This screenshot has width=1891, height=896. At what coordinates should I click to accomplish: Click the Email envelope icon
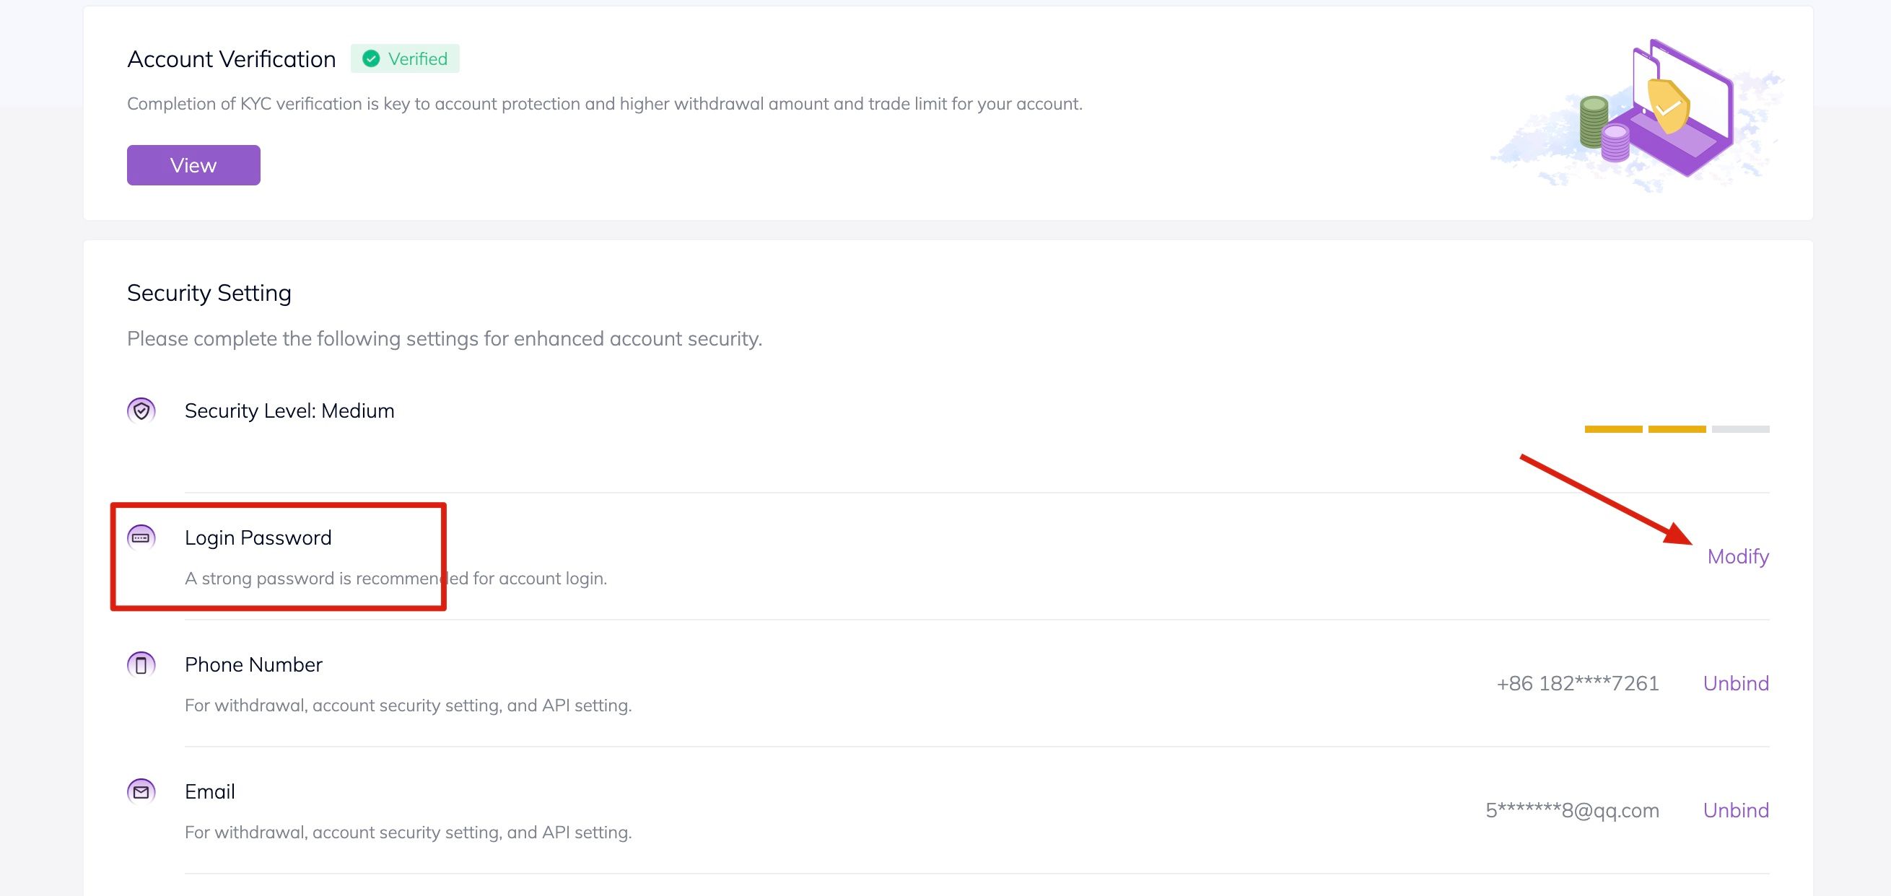(x=141, y=792)
